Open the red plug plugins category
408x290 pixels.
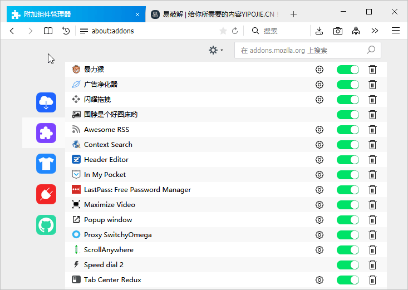(x=46, y=194)
